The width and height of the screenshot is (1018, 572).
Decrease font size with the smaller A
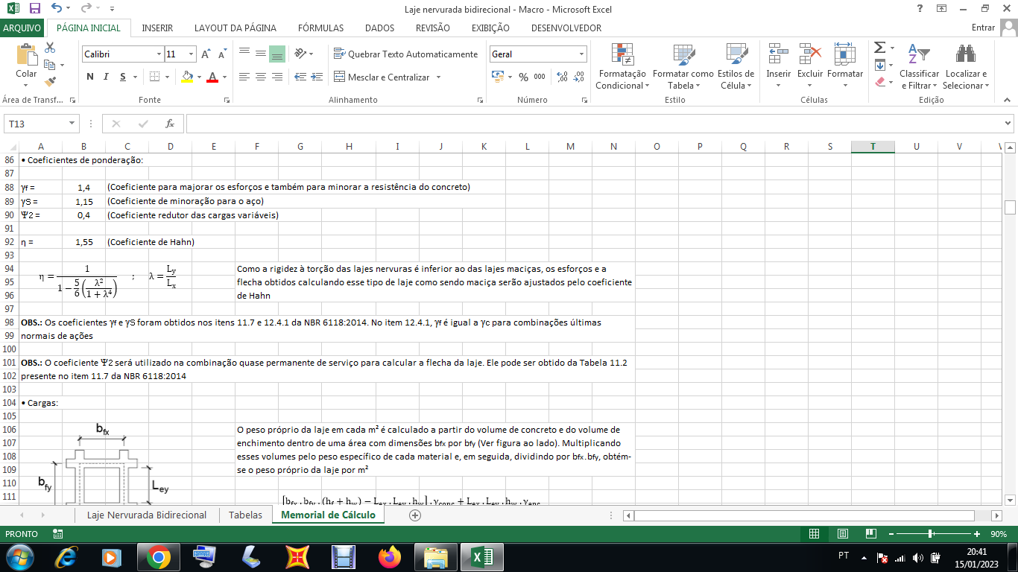[x=223, y=54]
